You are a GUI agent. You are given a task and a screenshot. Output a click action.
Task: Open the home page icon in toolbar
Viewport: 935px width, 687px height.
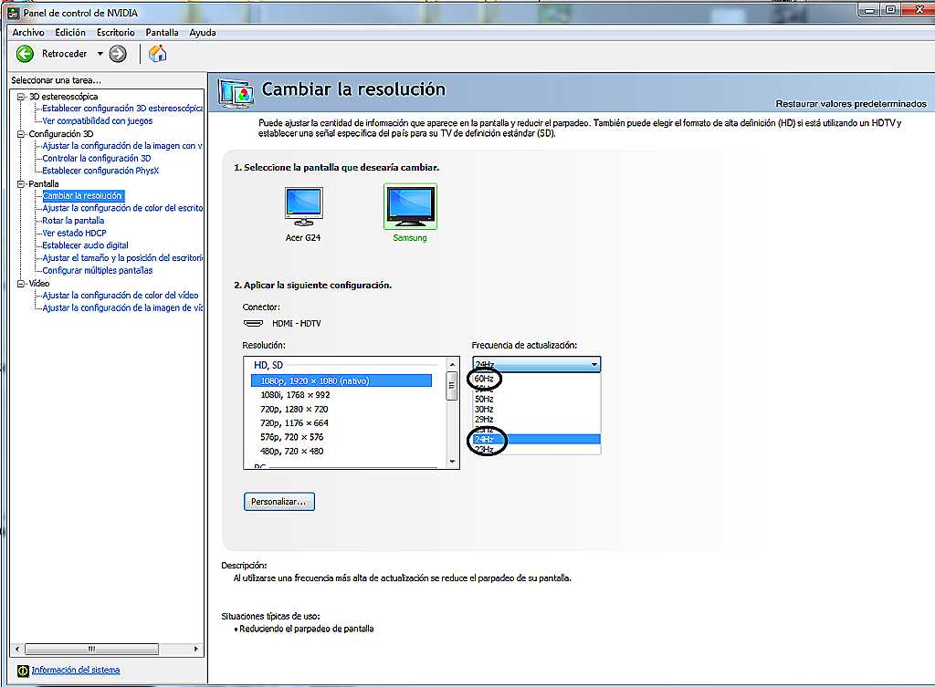(157, 54)
